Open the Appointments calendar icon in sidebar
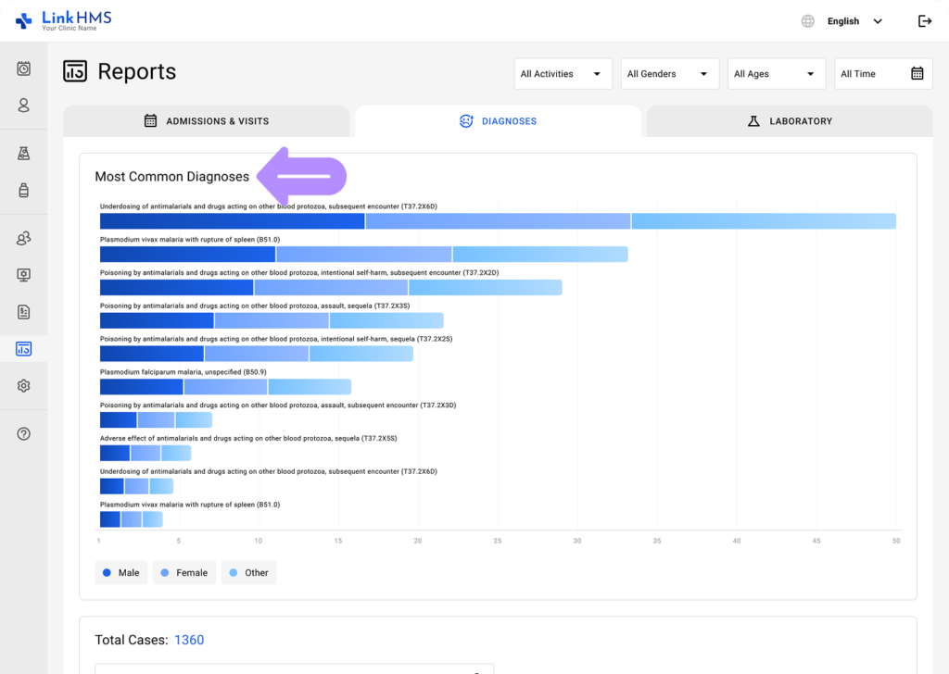This screenshot has width=949, height=674. point(23,69)
